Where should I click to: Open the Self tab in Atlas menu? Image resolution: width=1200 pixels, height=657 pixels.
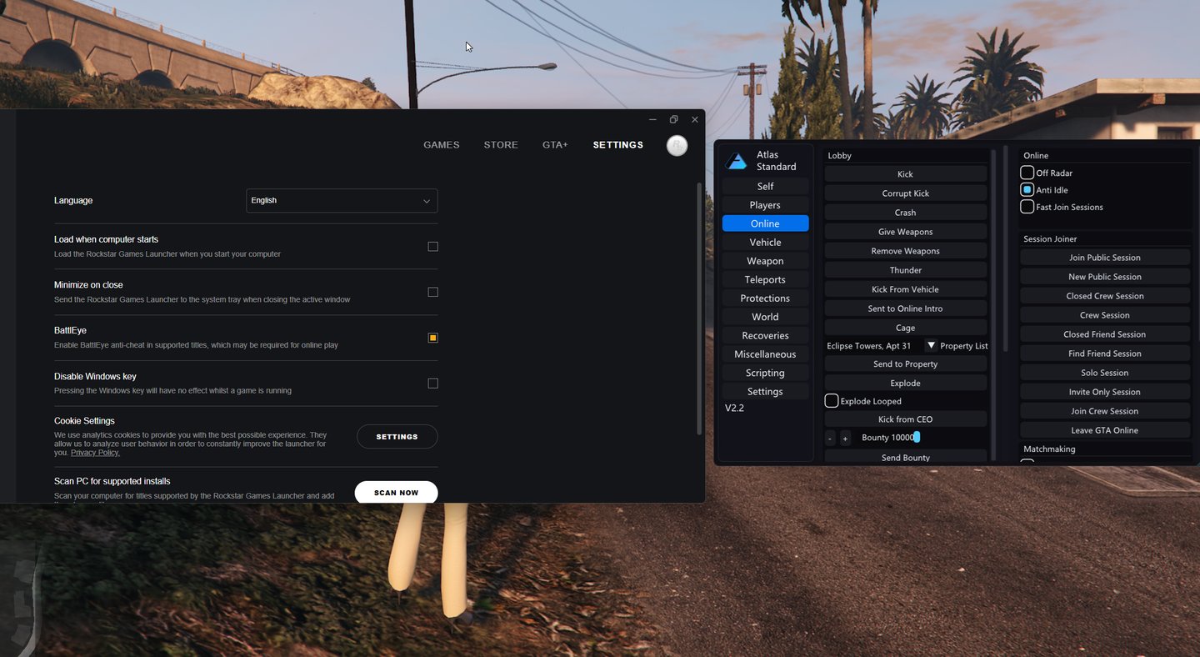[x=765, y=186]
